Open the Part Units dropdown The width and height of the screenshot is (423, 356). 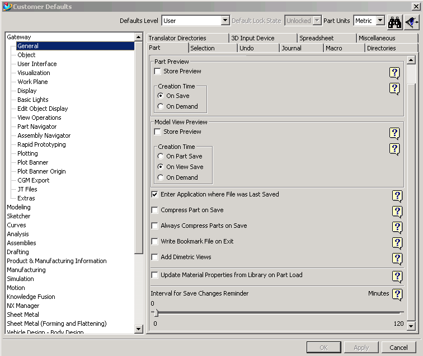tap(380, 21)
